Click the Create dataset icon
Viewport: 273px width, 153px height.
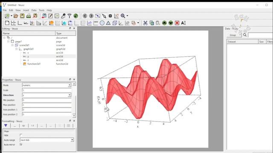pos(57,16)
